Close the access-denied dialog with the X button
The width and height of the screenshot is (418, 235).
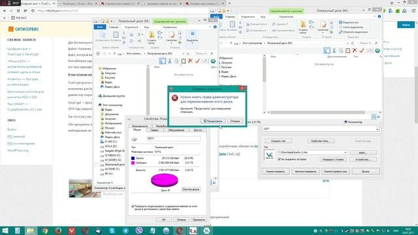[242, 89]
